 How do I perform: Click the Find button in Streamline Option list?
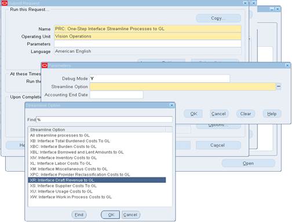click(x=79, y=214)
